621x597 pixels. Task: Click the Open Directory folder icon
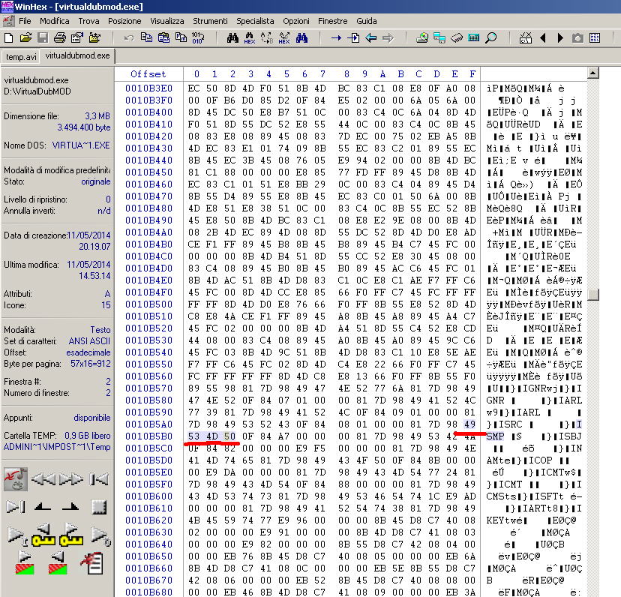pos(94,38)
